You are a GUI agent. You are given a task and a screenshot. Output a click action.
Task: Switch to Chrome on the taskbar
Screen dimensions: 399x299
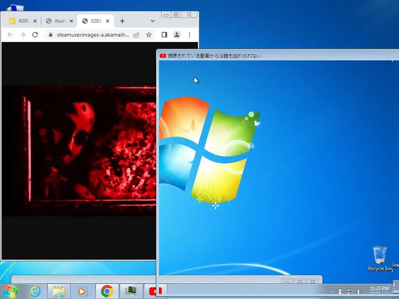coord(107,291)
